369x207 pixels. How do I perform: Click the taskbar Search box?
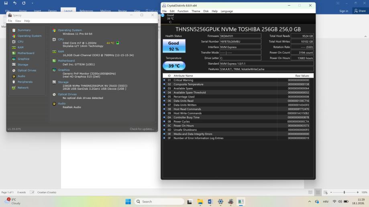coord(159,202)
